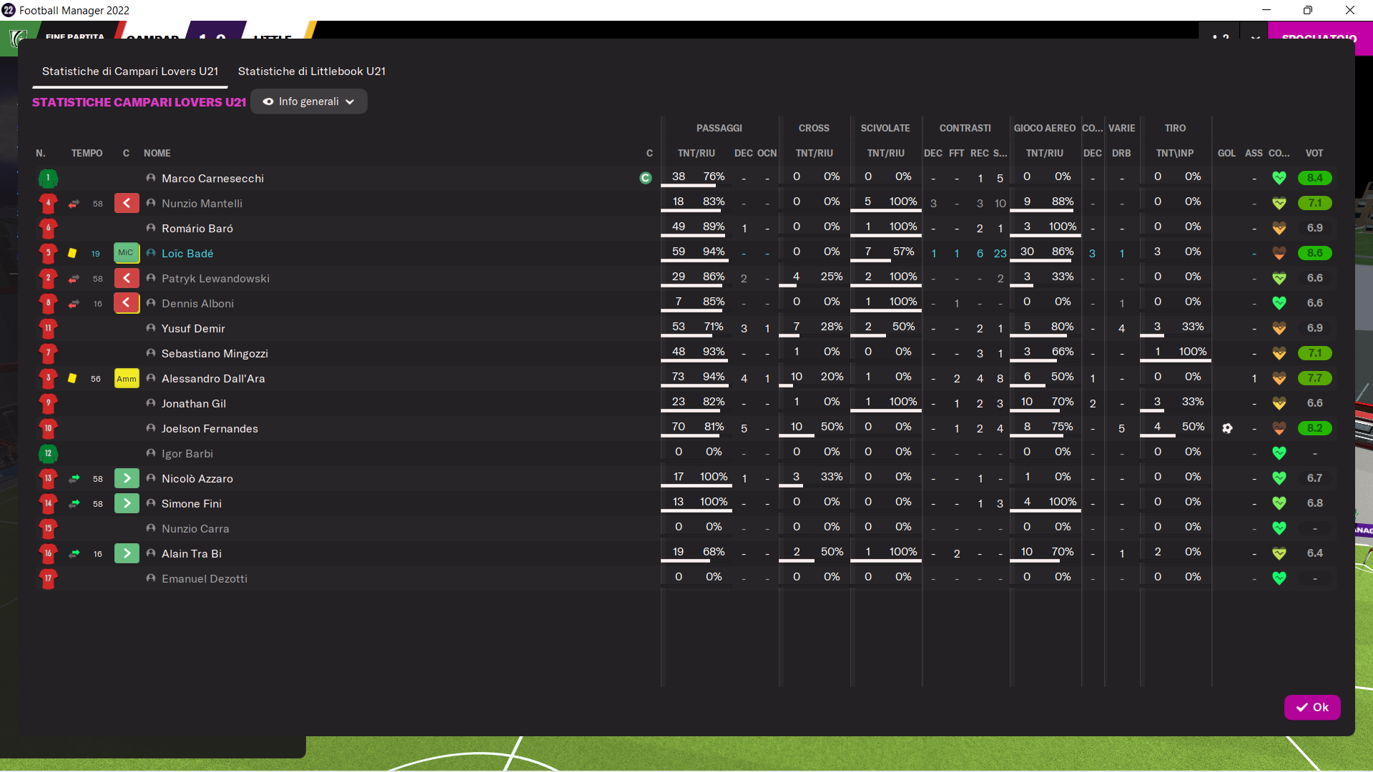Sort the table by VOT column header
This screenshot has height=772, width=1373.
[x=1314, y=153]
